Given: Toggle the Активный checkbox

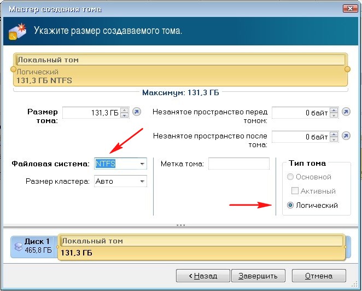Looking at the screenshot, I should (295, 191).
